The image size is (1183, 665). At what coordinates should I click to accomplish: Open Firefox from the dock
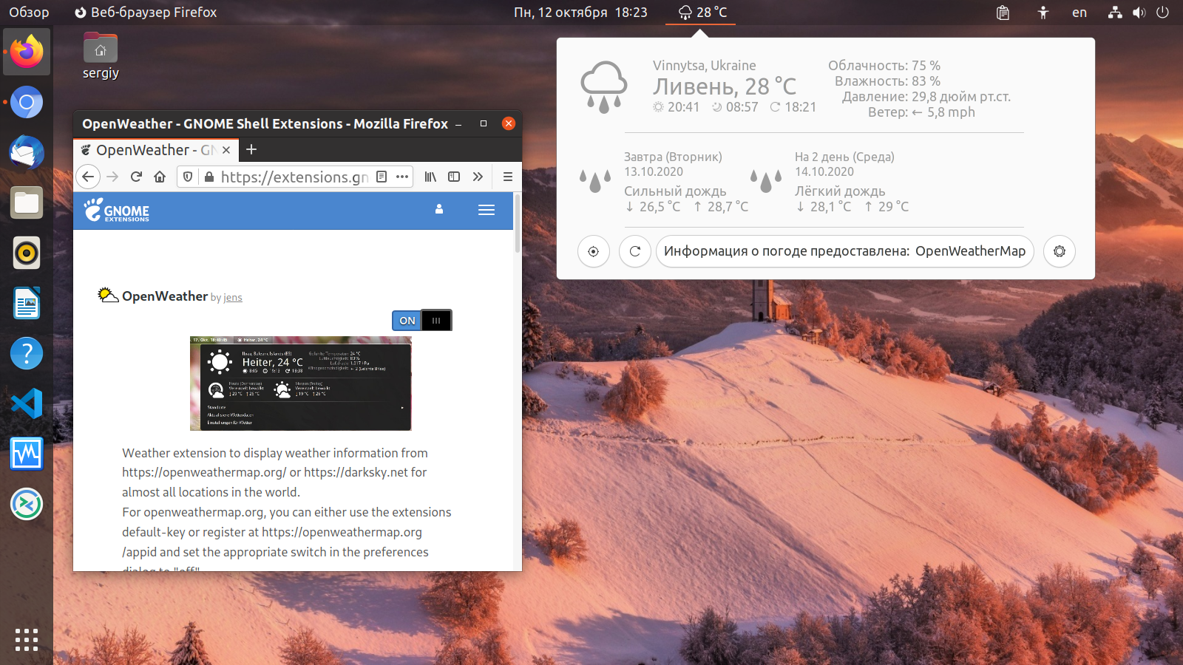pos(27,52)
